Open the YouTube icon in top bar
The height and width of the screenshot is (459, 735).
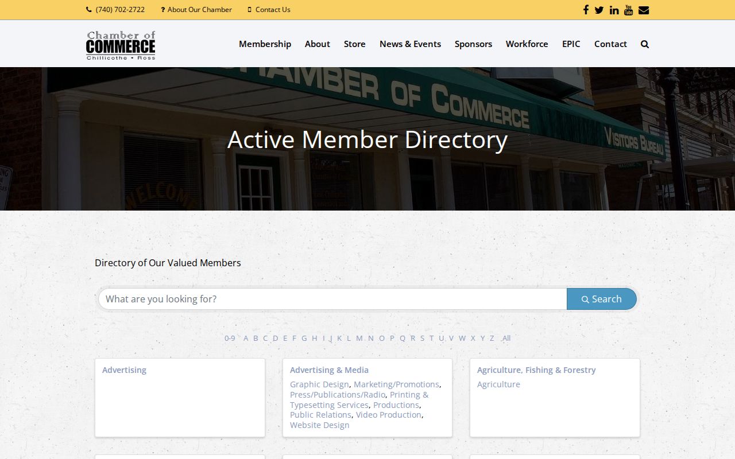629,10
